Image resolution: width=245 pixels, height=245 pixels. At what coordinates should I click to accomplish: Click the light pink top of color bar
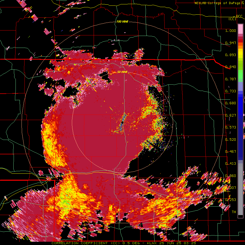(240, 29)
